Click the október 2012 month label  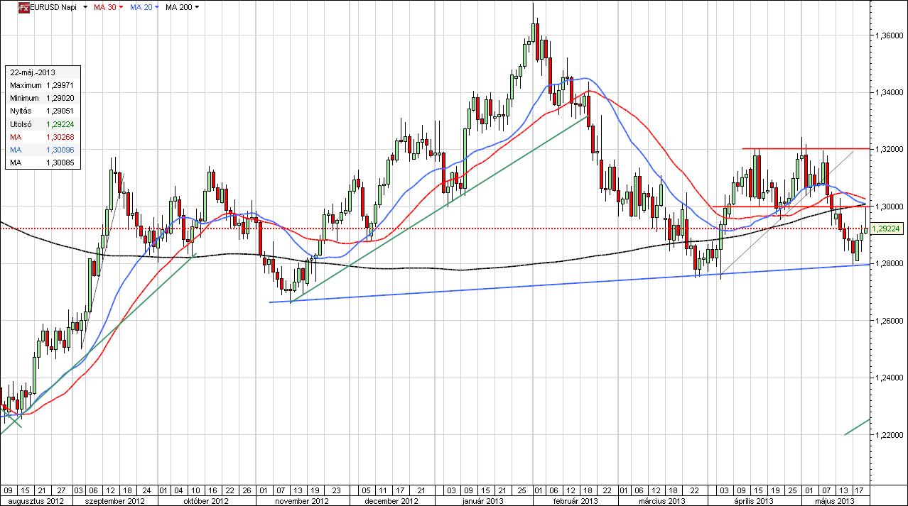pyautogui.click(x=205, y=500)
